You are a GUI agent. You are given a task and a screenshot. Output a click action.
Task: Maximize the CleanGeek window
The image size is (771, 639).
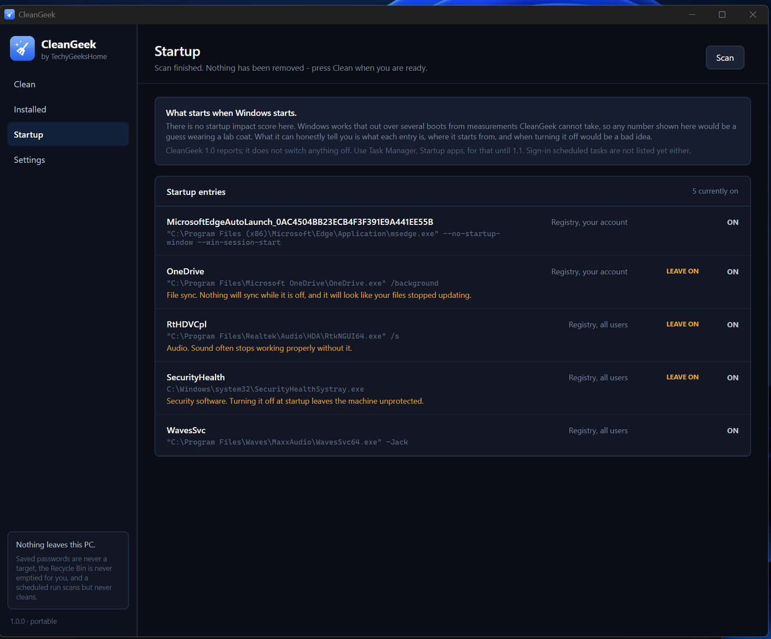722,15
